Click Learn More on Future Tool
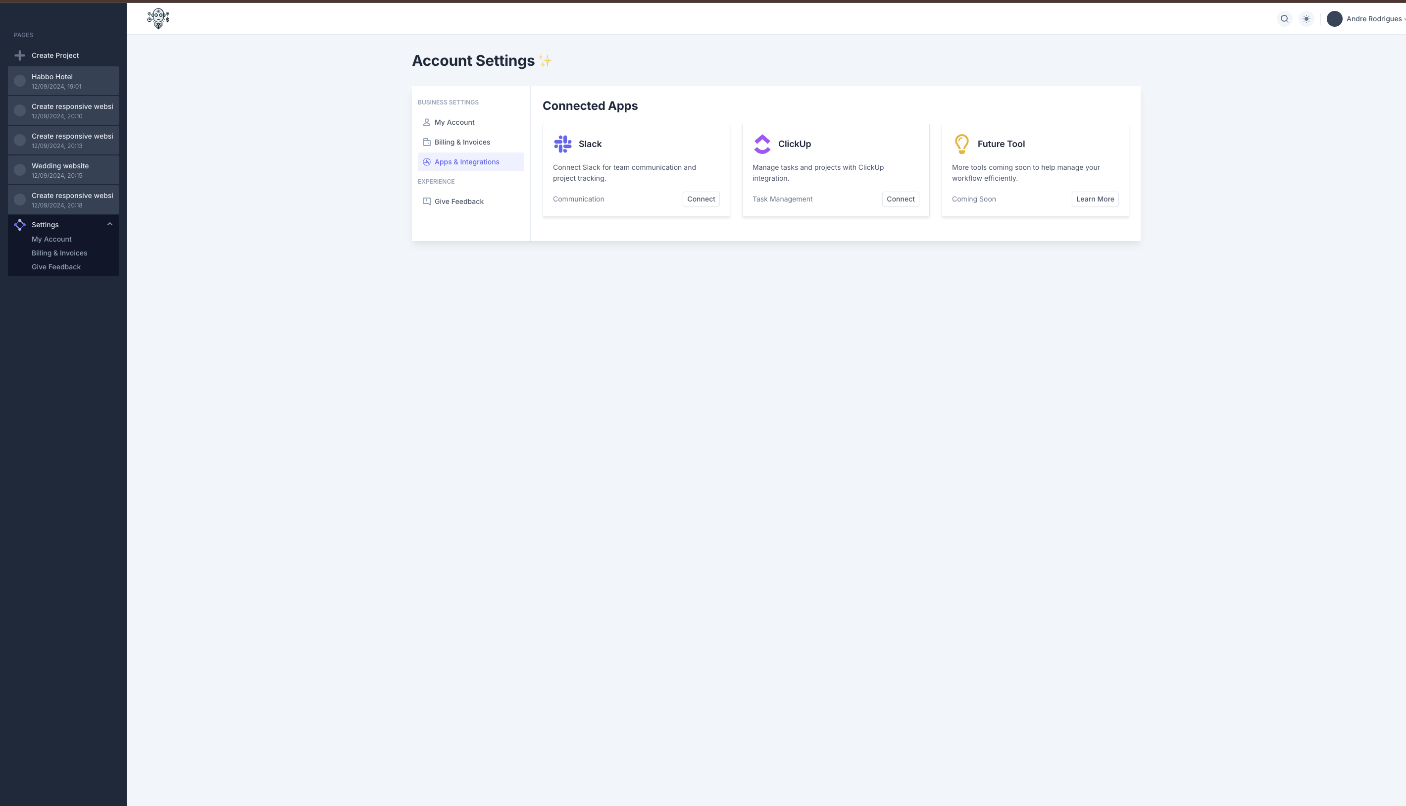 pyautogui.click(x=1095, y=200)
